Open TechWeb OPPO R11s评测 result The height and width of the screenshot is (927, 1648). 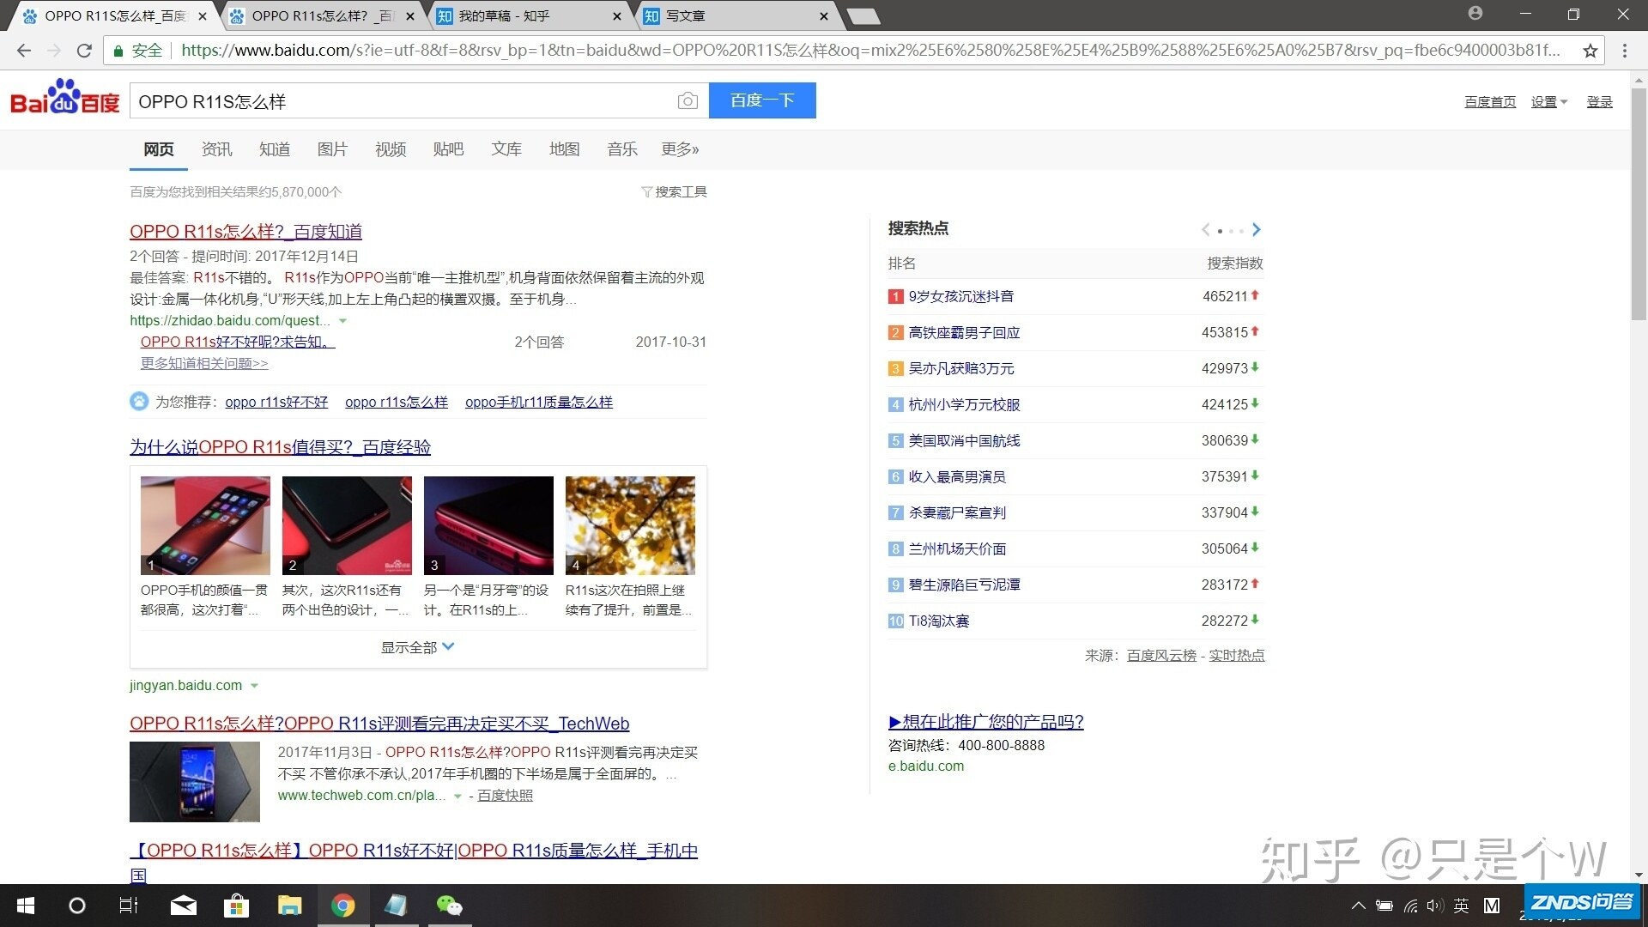click(x=379, y=724)
